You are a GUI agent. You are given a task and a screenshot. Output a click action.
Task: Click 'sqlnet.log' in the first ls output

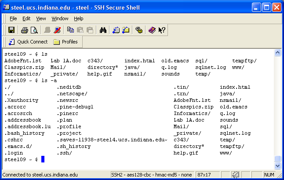click(x=211, y=67)
